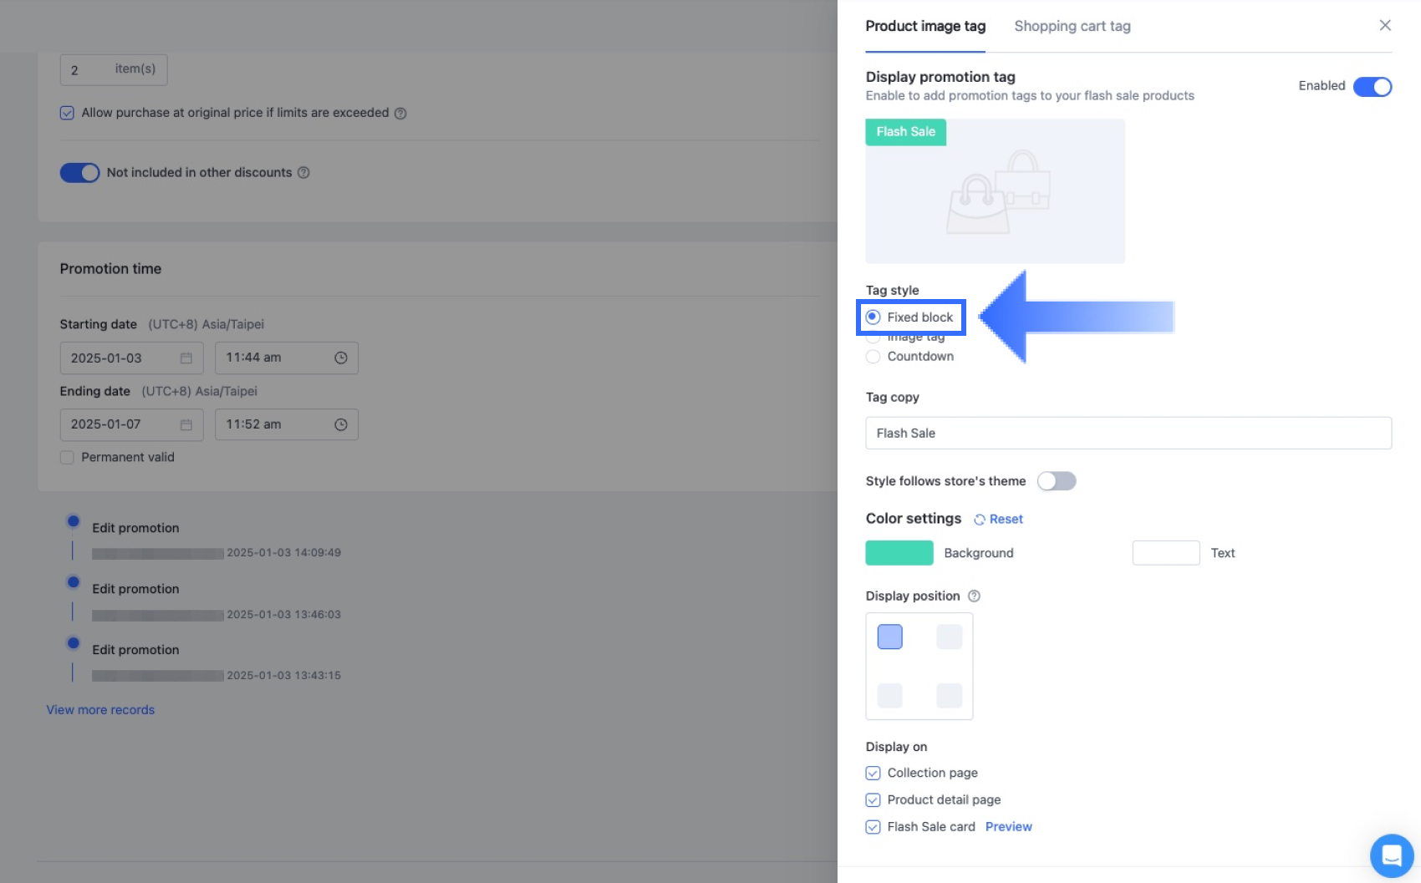Click View more records link
The height and width of the screenshot is (883, 1421).
coord(100,710)
